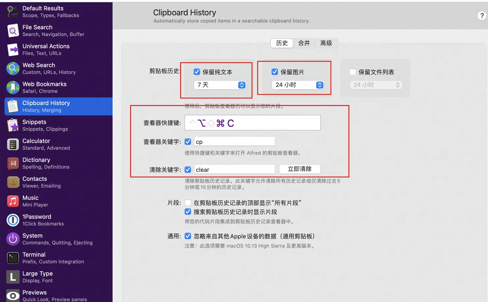Toggle the 保留纯文本 checkbox
This screenshot has width=488, height=302.
[x=197, y=72]
